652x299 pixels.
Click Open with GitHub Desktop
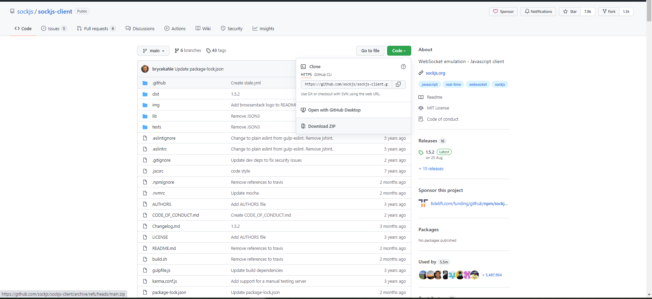(354, 110)
